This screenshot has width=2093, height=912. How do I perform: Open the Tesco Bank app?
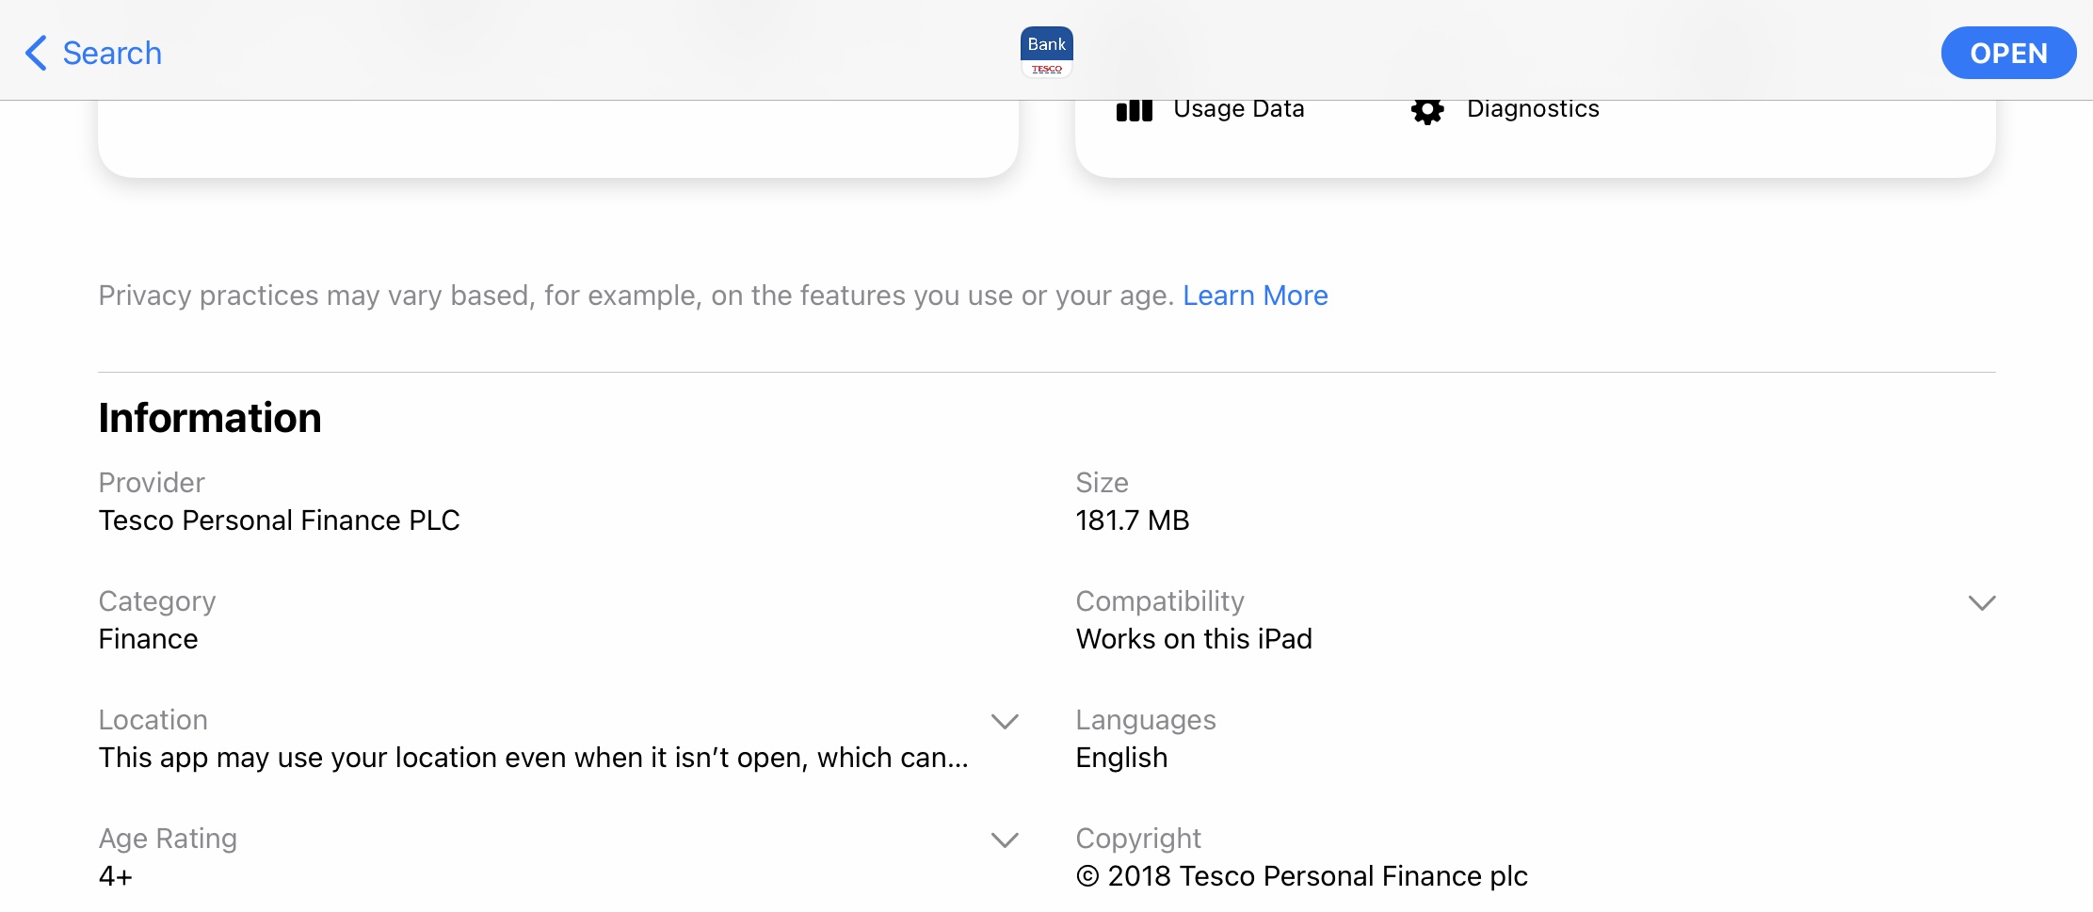(2008, 53)
